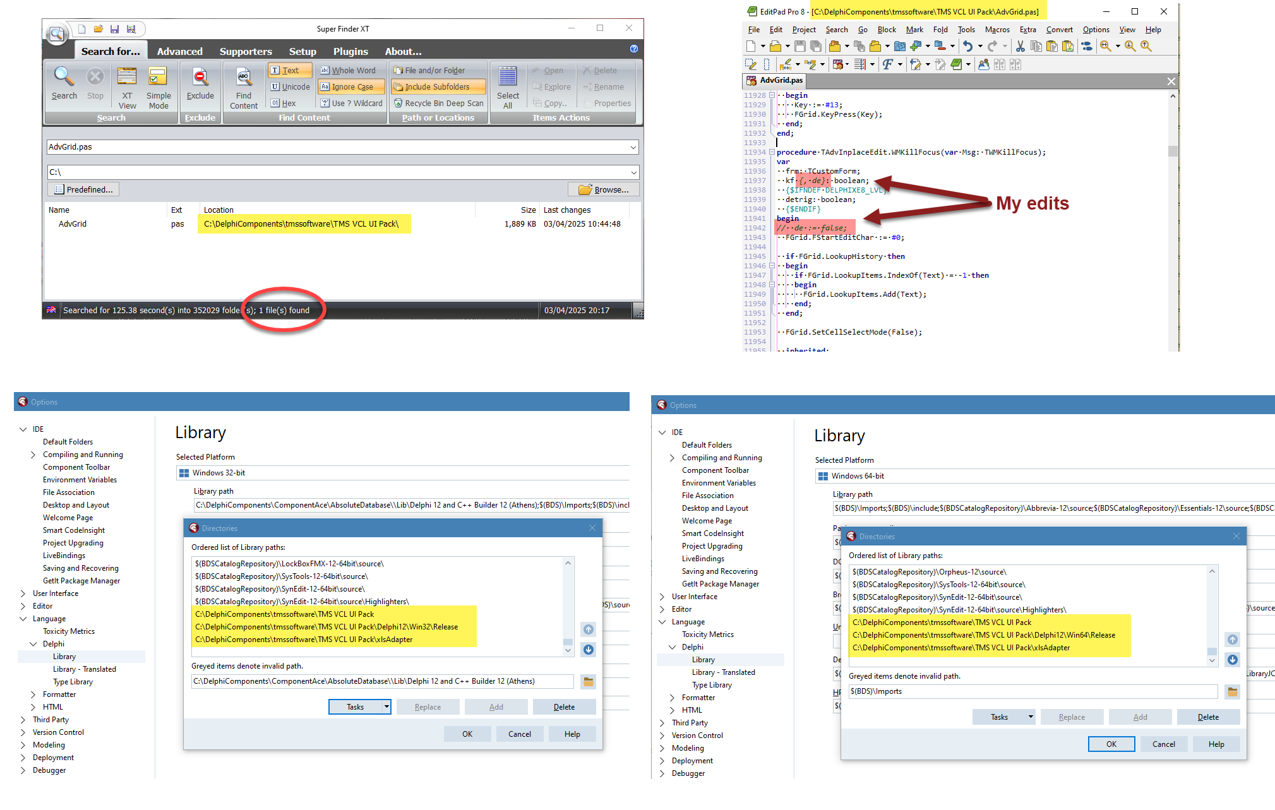
Task: Click scrollbar down arrow in 32-bit library paths list
Action: 568,650
